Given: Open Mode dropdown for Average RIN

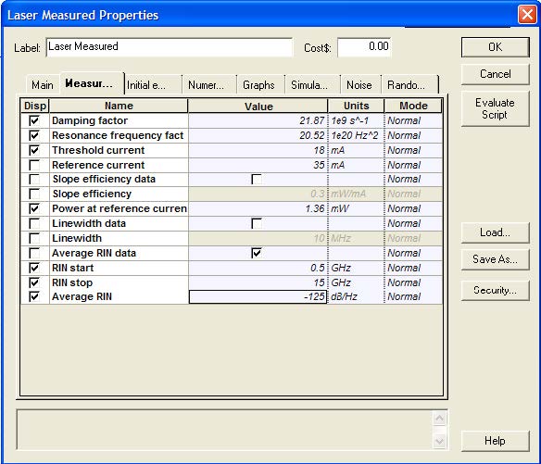Looking at the screenshot, I should click(x=413, y=297).
